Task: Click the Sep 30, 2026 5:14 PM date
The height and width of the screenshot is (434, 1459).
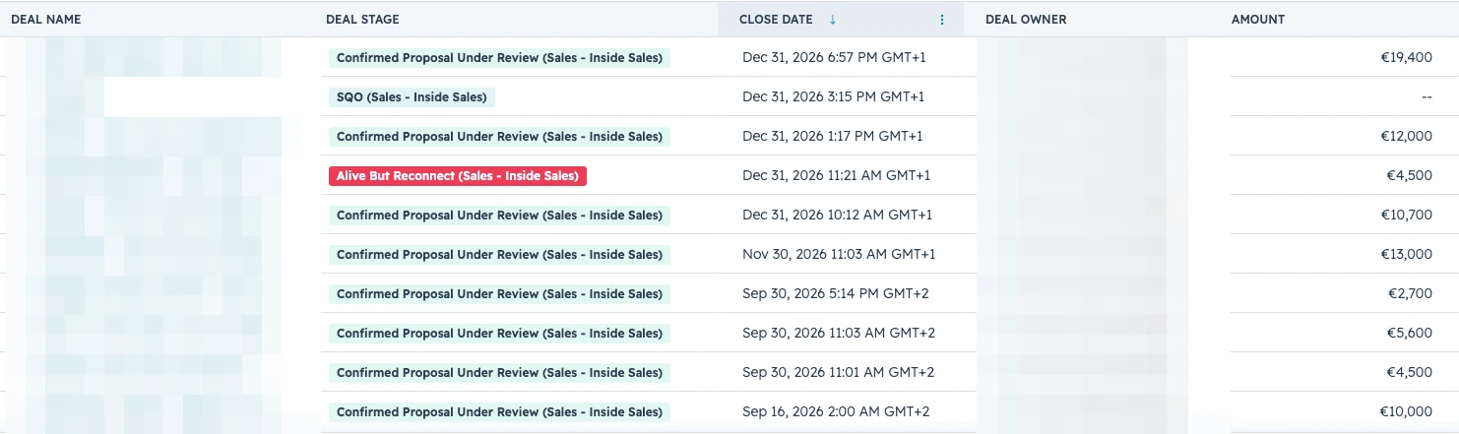Action: pyautogui.click(x=836, y=294)
